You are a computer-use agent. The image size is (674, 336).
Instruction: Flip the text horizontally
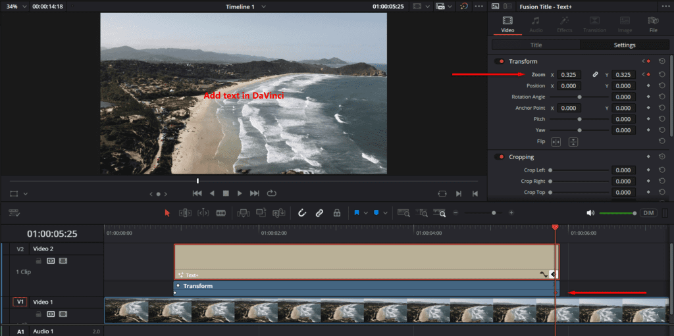[x=556, y=141]
